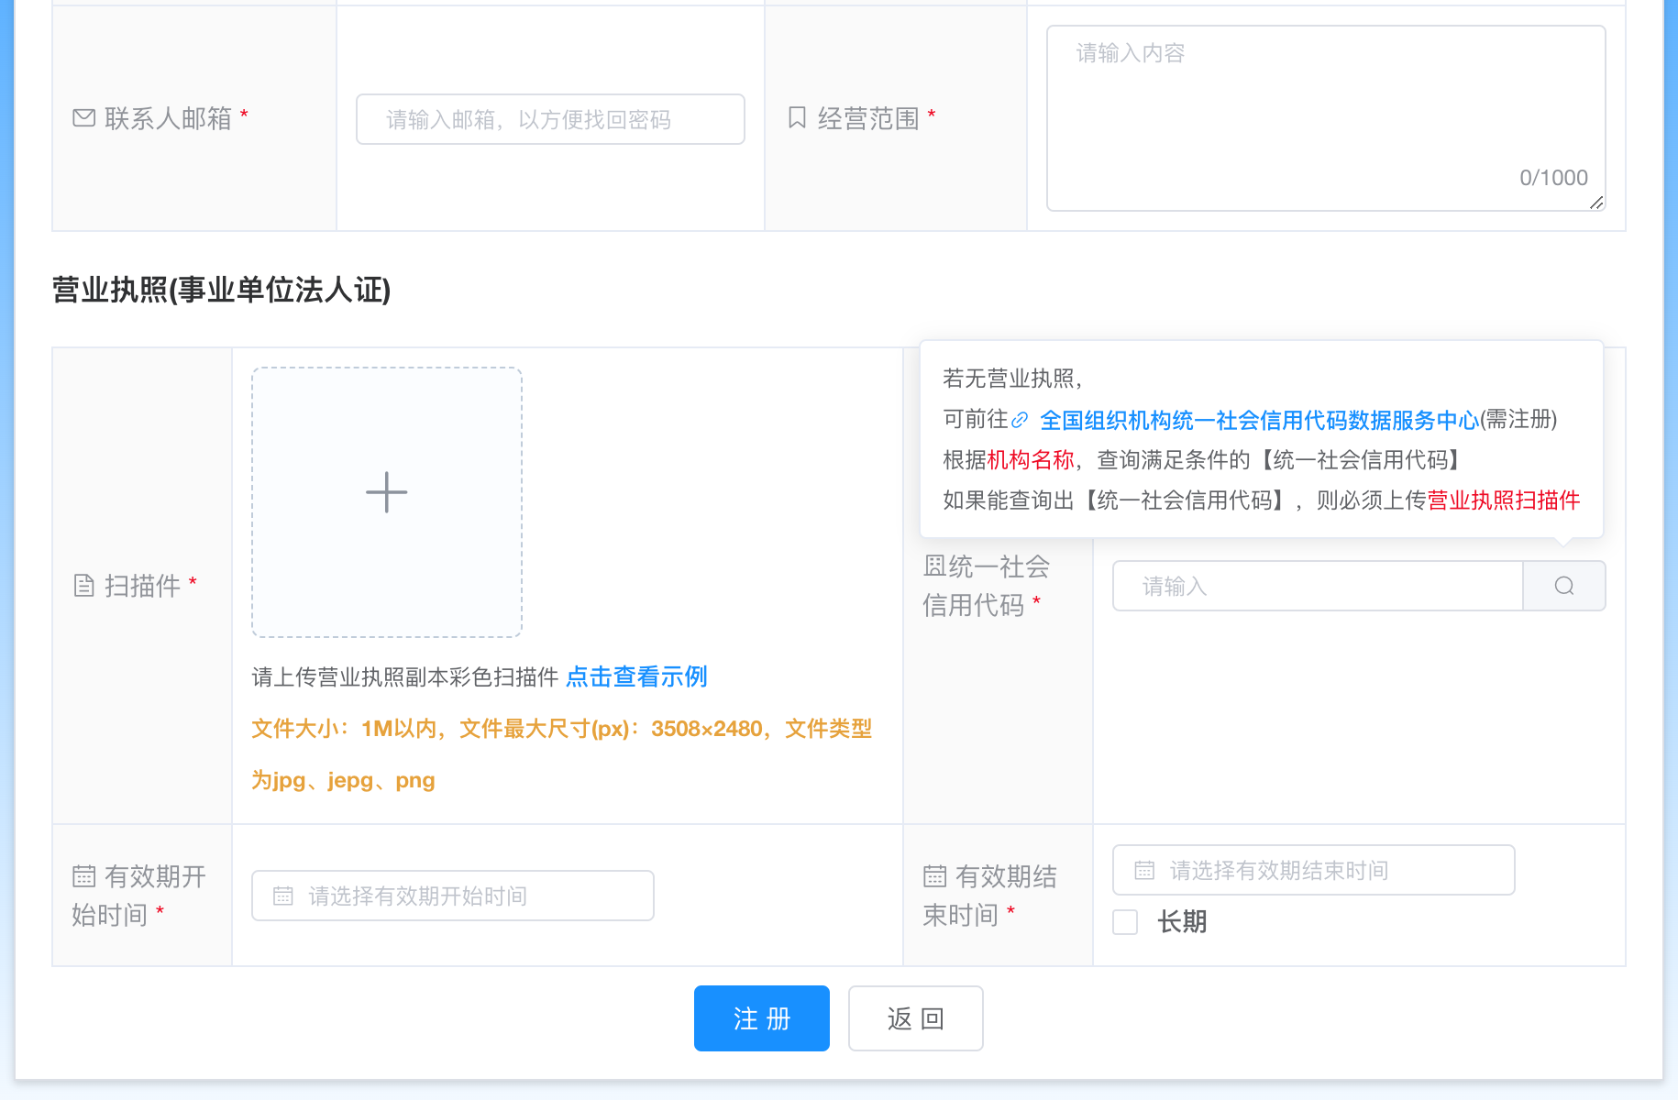
Task: Open the 有效期开始时间 date picker
Action: pos(453,896)
